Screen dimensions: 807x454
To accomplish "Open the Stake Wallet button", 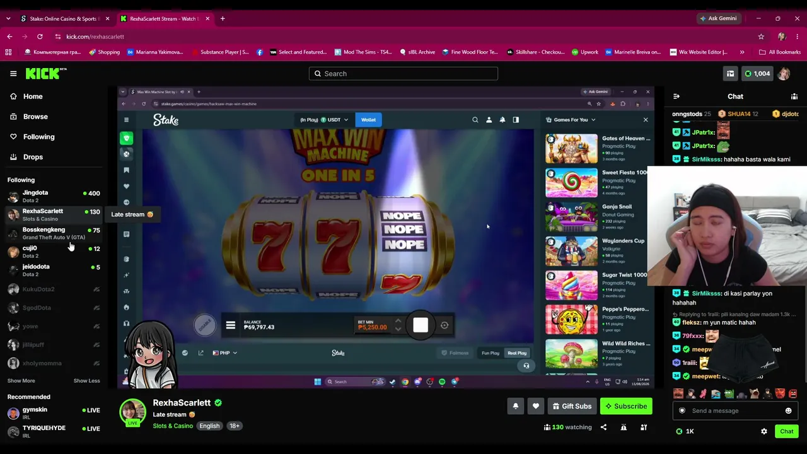I will 368,120.
